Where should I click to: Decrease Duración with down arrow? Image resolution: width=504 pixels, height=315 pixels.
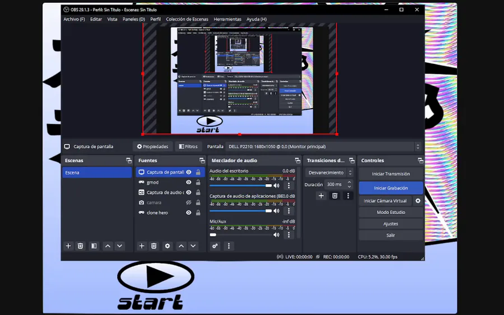(349, 186)
